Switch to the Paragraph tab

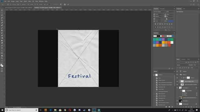point(162,9)
